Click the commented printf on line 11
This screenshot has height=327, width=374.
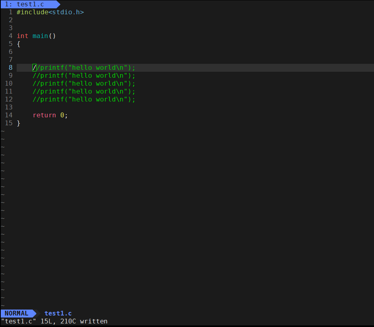click(x=84, y=92)
